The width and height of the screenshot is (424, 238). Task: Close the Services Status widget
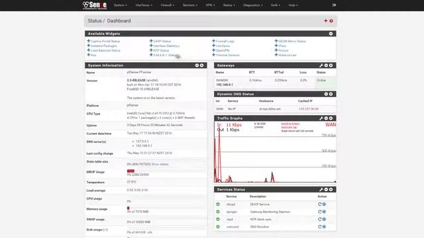(x=331, y=190)
